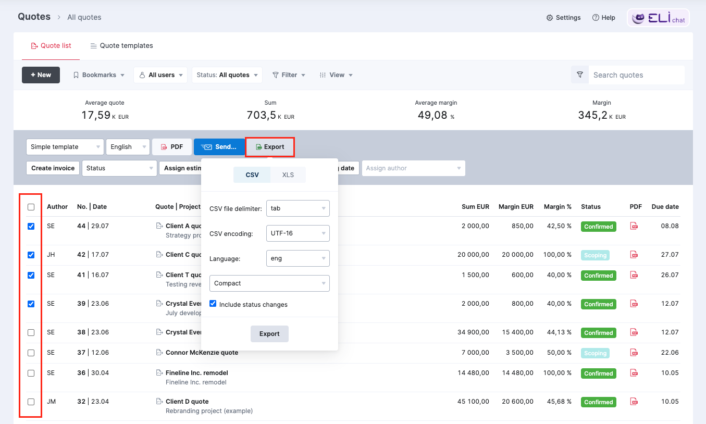Click document icon of Client D quote
The height and width of the screenshot is (424, 706).
(159, 402)
